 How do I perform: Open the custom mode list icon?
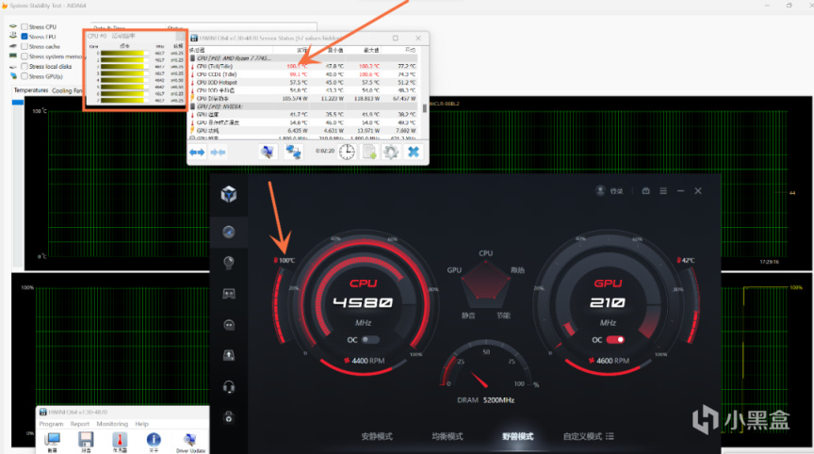tap(610, 436)
